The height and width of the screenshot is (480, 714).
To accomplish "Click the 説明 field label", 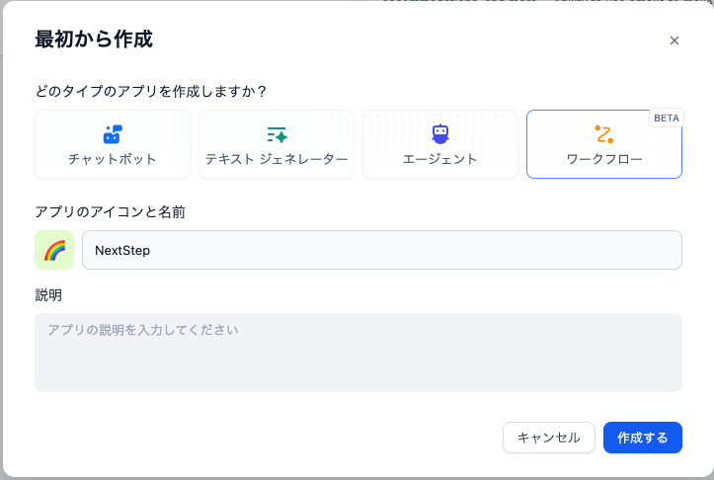I will (x=48, y=295).
